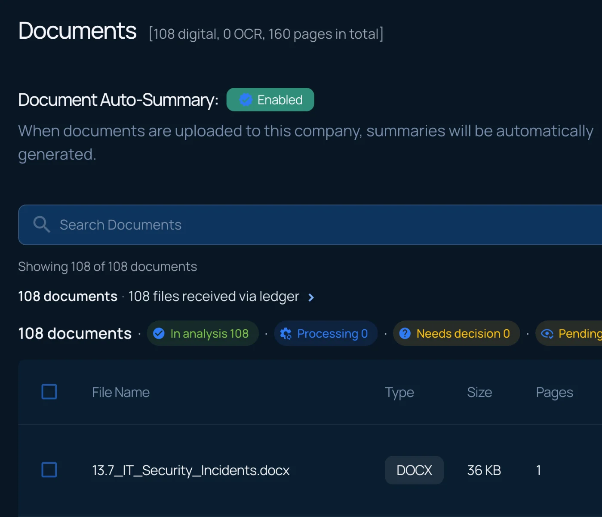Open the 108 files received via ledger details

pos(214,296)
